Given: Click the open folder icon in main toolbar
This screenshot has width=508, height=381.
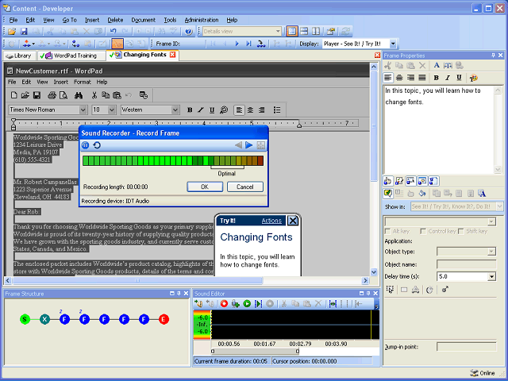Looking at the screenshot, I should pos(12,31).
